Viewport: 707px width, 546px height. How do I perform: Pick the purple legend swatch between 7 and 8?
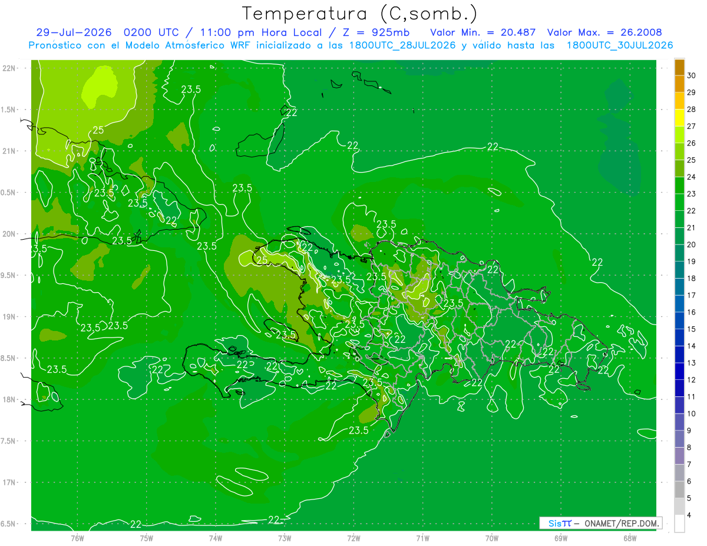(x=679, y=456)
